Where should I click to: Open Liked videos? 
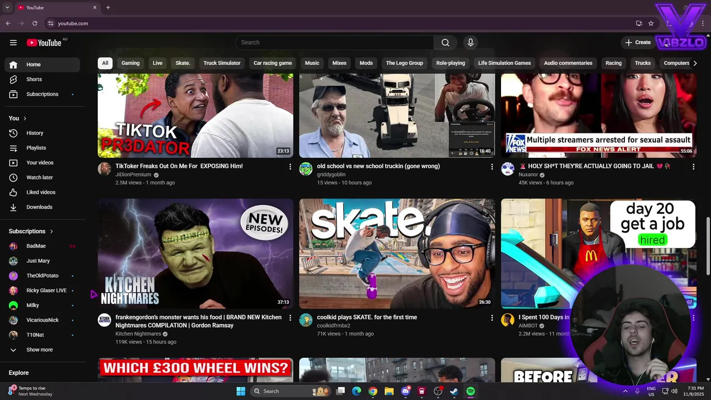tap(42, 192)
